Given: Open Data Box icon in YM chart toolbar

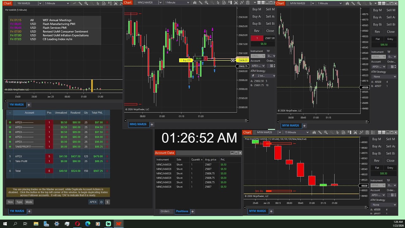Looking at the screenshot, I should pos(104,3).
